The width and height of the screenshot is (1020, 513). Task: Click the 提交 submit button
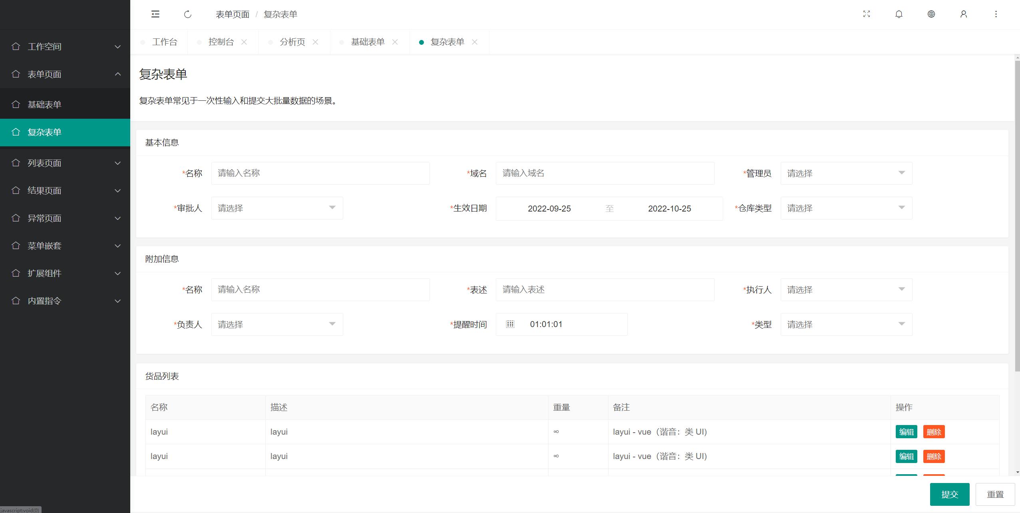pos(949,494)
